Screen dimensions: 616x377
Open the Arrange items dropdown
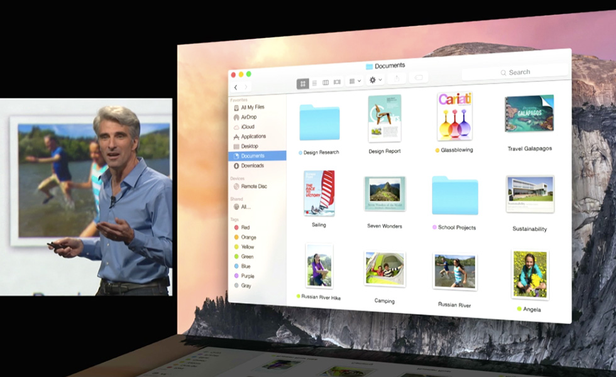355,81
